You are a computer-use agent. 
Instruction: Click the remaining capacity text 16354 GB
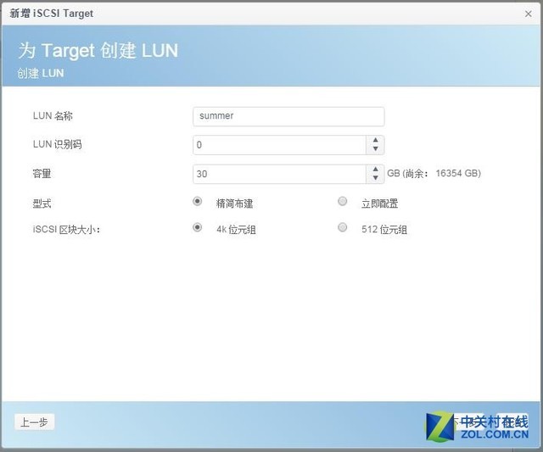click(x=458, y=173)
